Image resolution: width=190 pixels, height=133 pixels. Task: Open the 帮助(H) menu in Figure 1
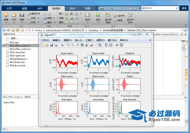124,40
